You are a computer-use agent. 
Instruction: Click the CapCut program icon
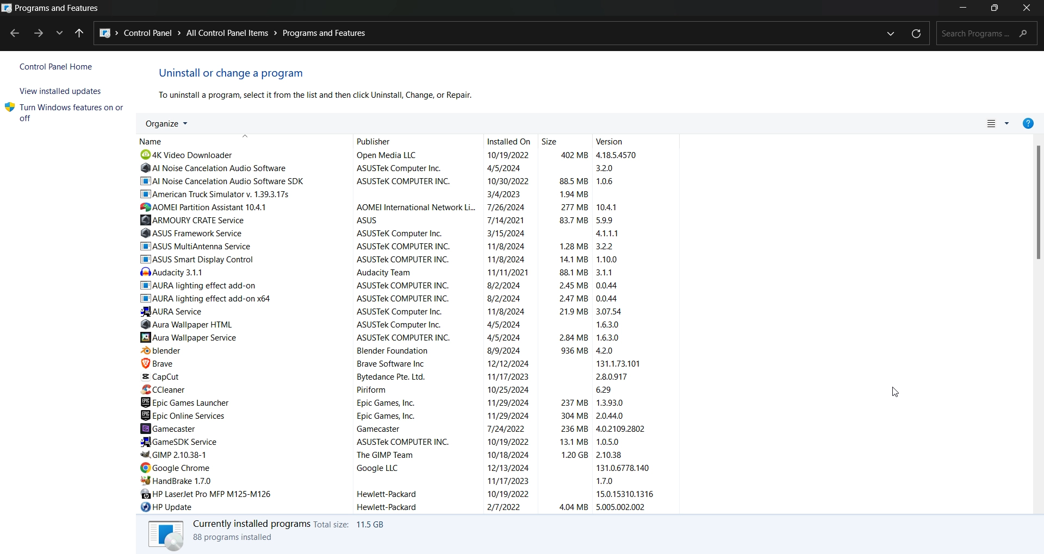[145, 376]
